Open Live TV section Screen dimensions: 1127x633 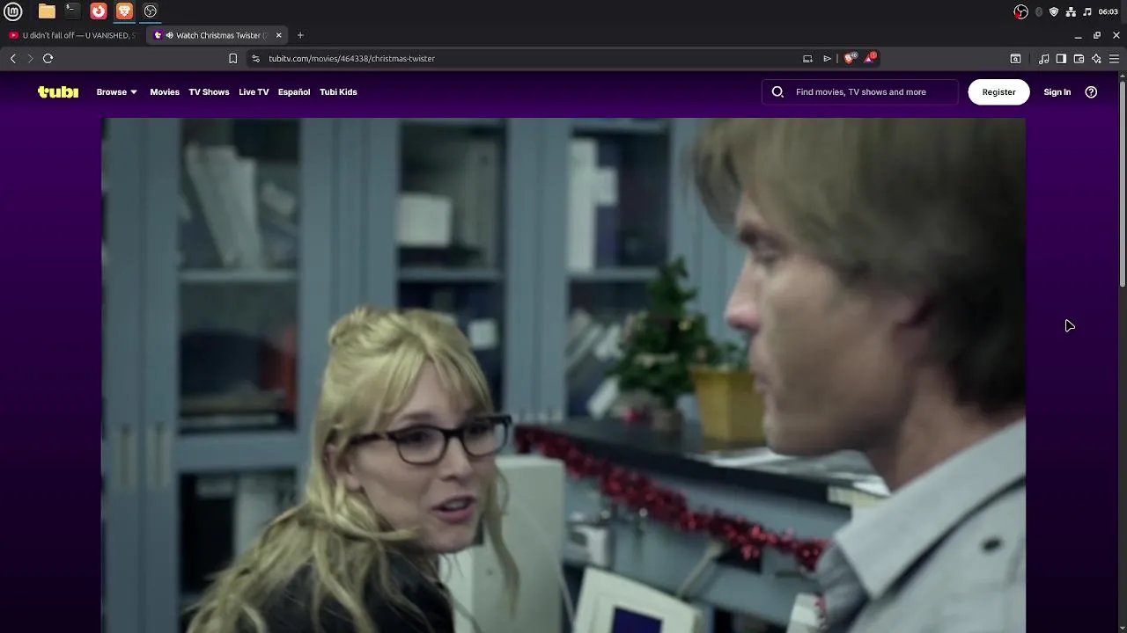(x=254, y=91)
